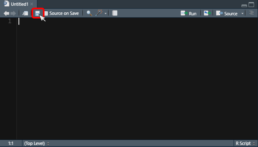Click the forward navigation arrow
Screen dimensions: 258x147
pyautogui.click(x=13, y=13)
